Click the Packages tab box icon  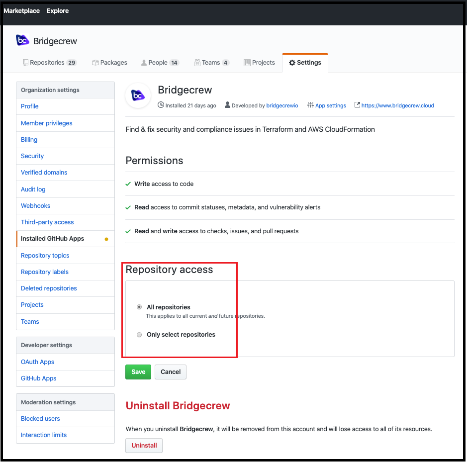[95, 63]
